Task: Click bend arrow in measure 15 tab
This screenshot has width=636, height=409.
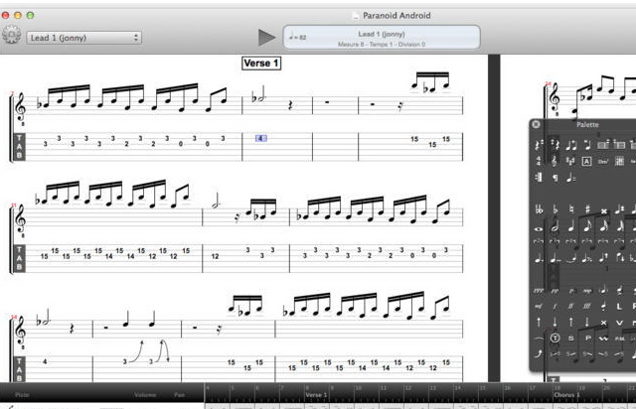Action: pos(137,351)
